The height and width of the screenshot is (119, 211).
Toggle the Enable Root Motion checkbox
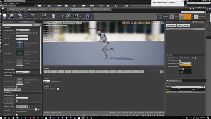16,96
